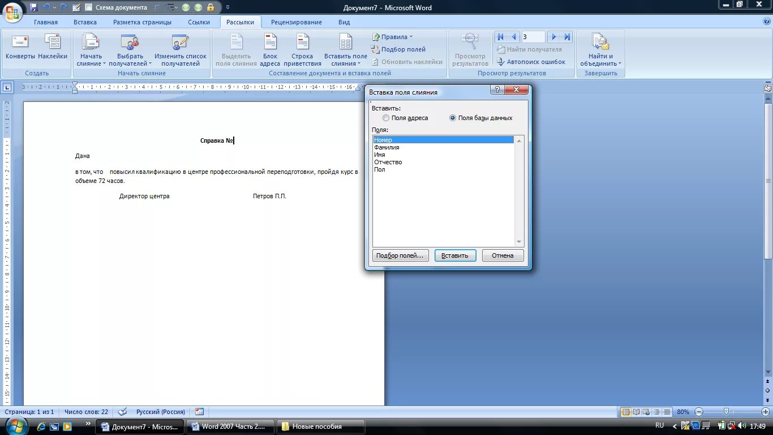Click zoom out minus button
Screen dimensions: 773x435
[699, 412]
